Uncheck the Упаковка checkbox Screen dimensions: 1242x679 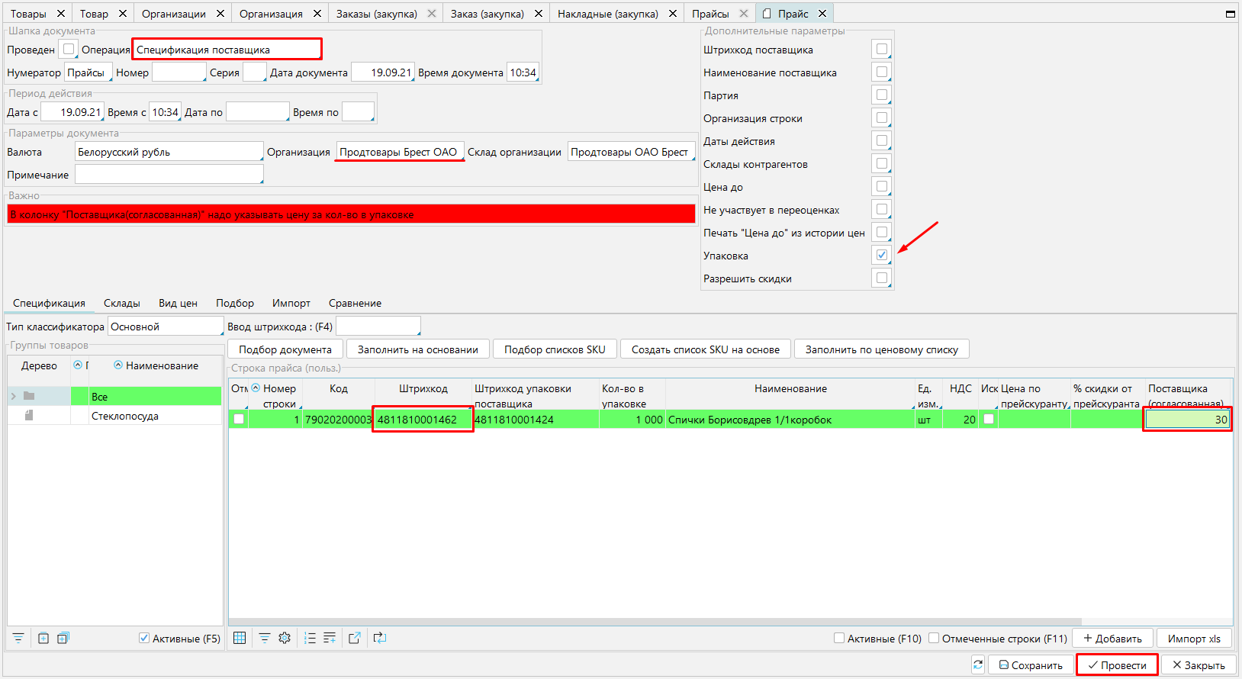[882, 256]
